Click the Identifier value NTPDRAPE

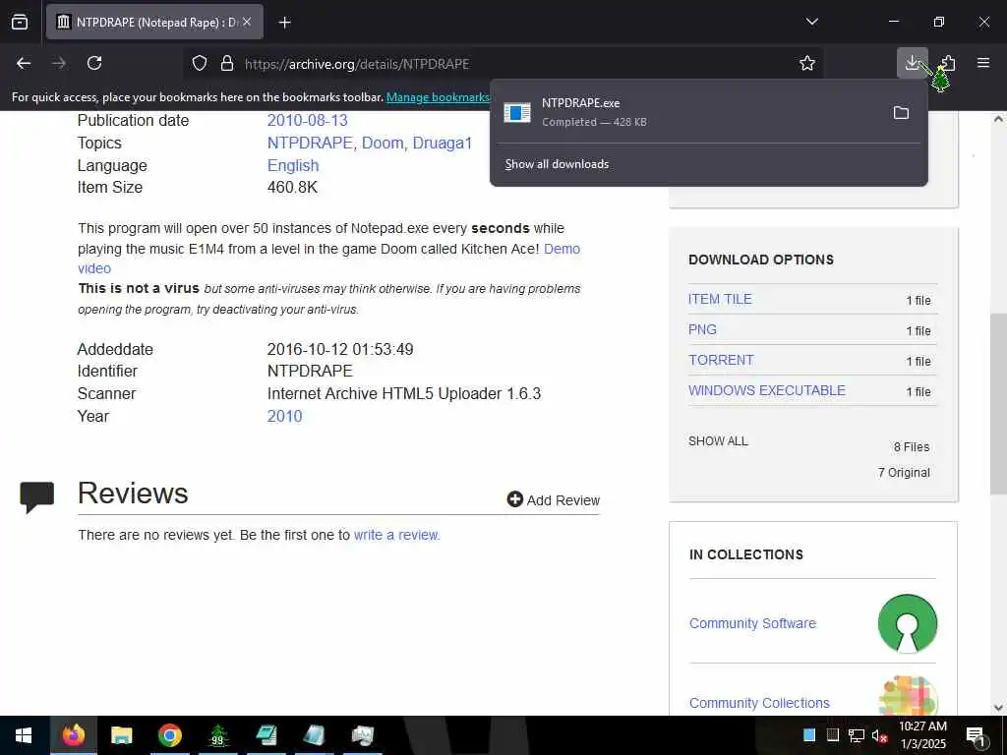(310, 371)
